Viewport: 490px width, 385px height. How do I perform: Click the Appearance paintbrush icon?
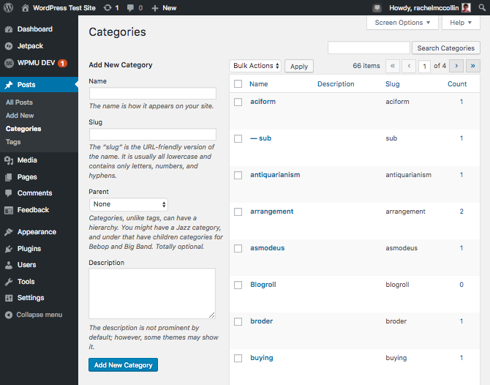pyautogui.click(x=9, y=232)
